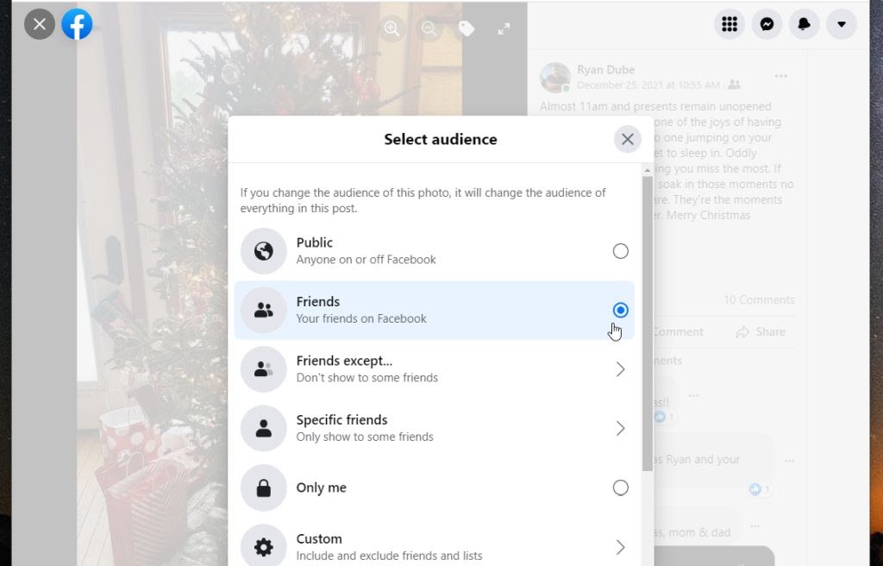Open the 10 Comments link
Screen dimensions: 883x566
click(759, 300)
